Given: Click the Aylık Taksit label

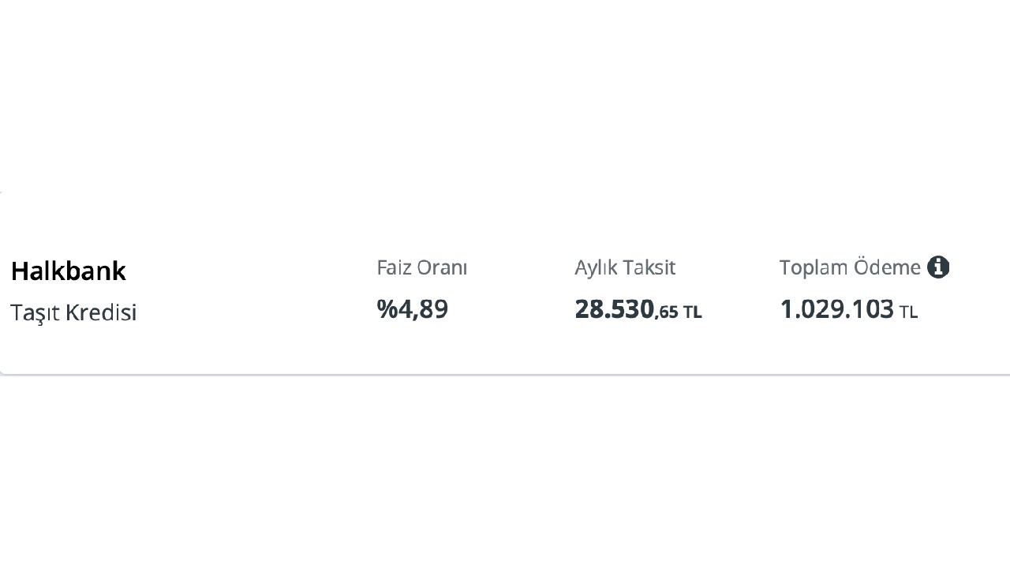Looking at the screenshot, I should (x=625, y=268).
